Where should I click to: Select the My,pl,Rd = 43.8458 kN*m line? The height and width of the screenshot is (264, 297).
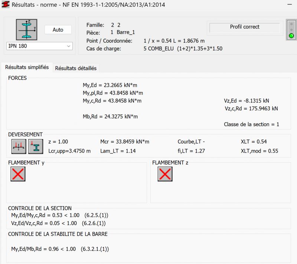[113, 93]
